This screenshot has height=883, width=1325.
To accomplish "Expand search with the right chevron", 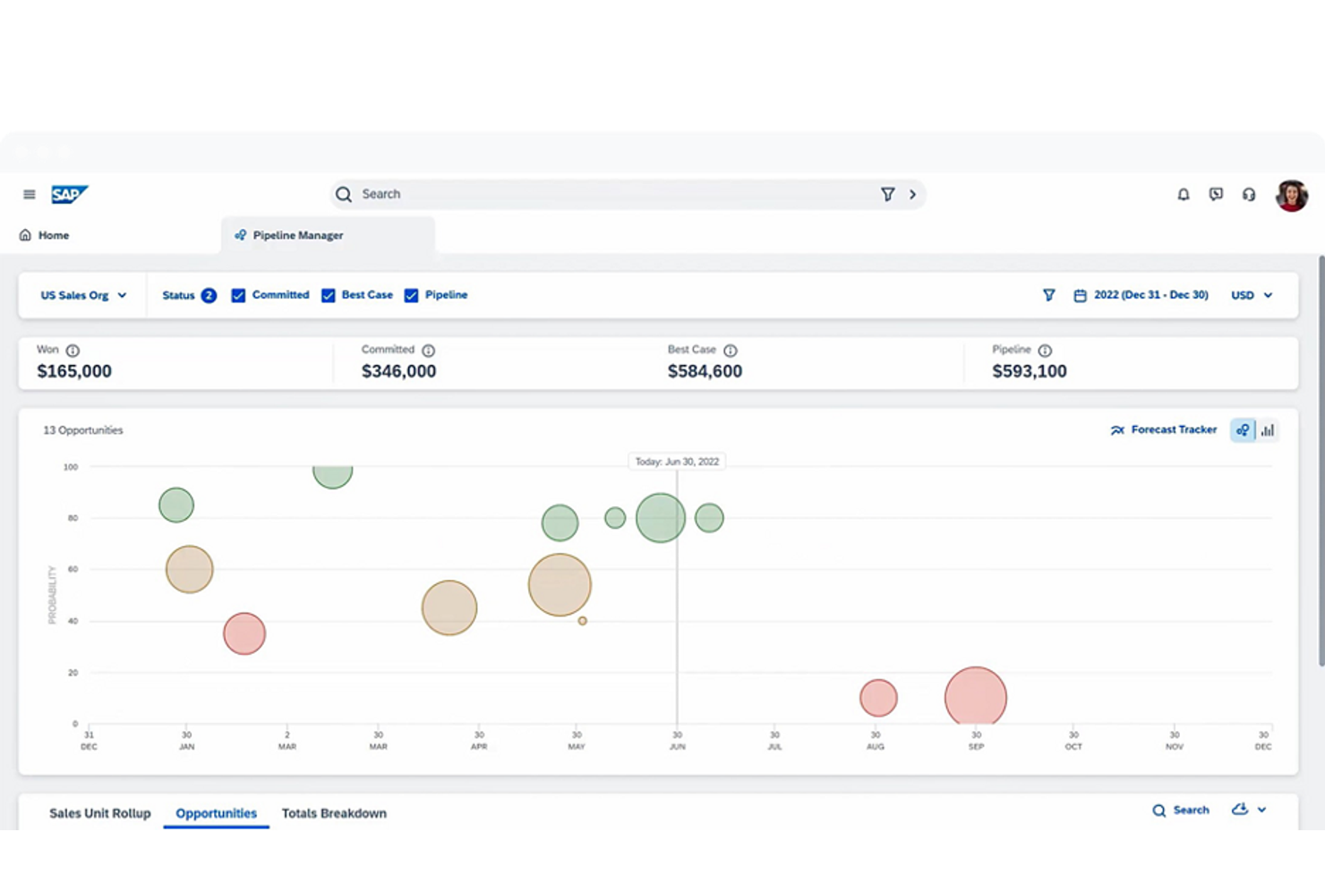I will click(912, 194).
